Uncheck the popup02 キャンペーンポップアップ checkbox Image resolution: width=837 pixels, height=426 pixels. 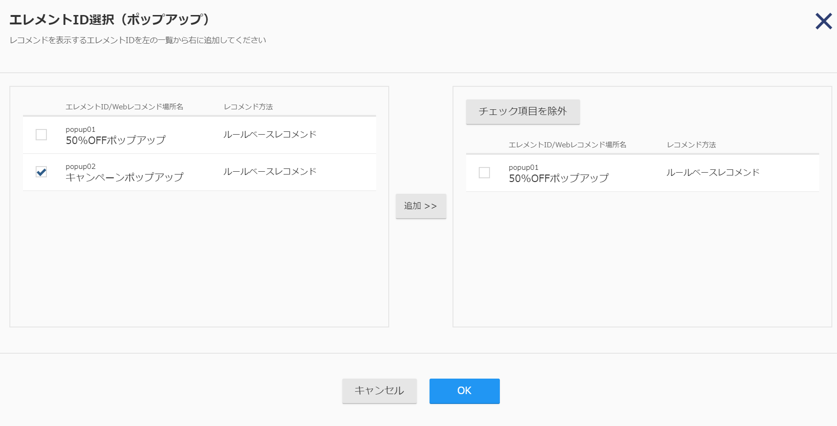[x=41, y=172]
